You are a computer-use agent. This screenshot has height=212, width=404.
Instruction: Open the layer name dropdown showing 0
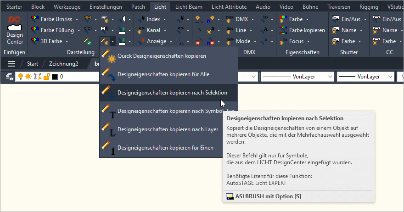click(57, 77)
